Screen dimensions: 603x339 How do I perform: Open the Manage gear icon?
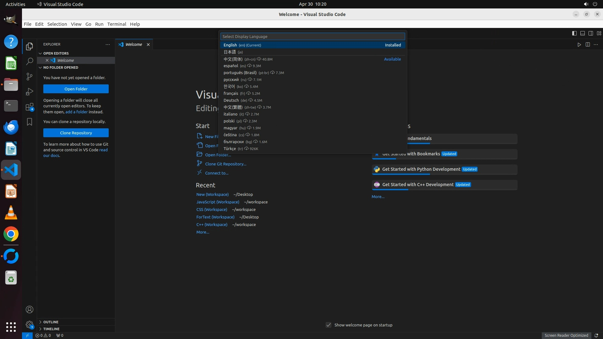[x=30, y=324]
